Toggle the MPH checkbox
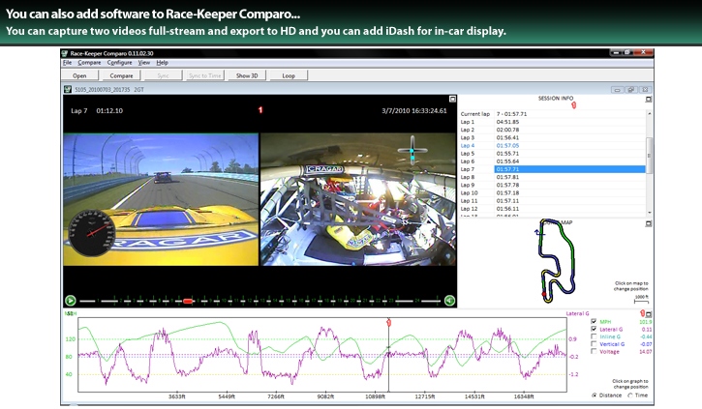This screenshot has width=702, height=409. click(594, 322)
